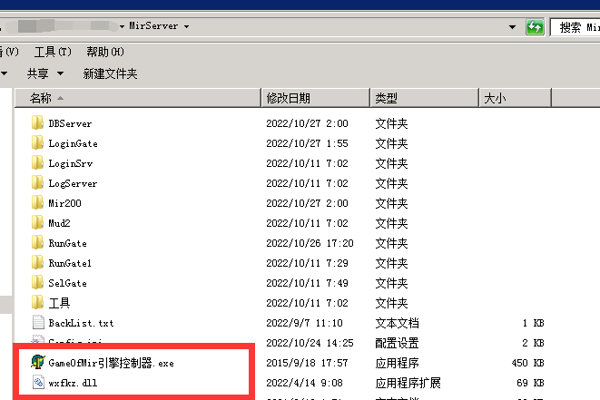Click the Mir200 folder icon
600x400 pixels.
(x=37, y=203)
